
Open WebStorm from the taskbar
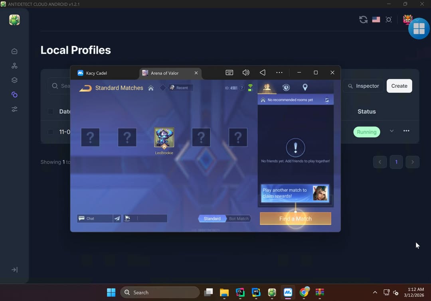(256, 293)
